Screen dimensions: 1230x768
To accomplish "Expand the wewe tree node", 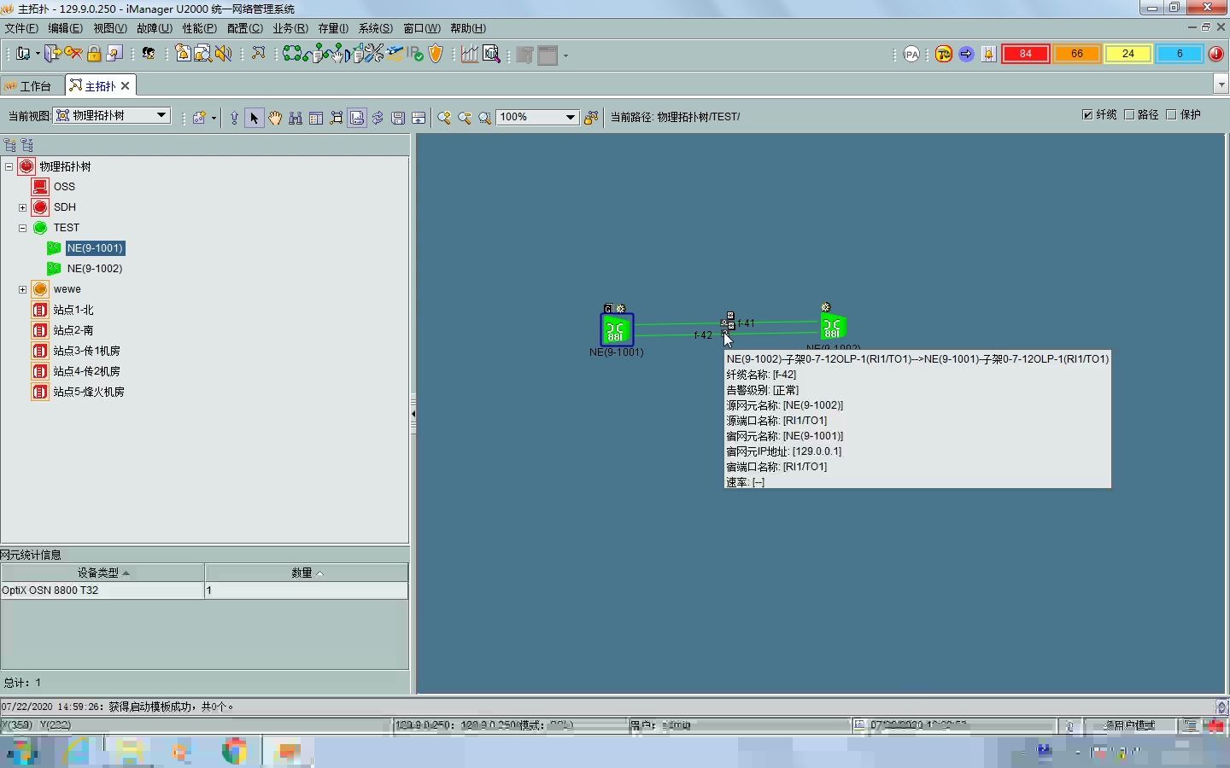I will pyautogui.click(x=23, y=289).
